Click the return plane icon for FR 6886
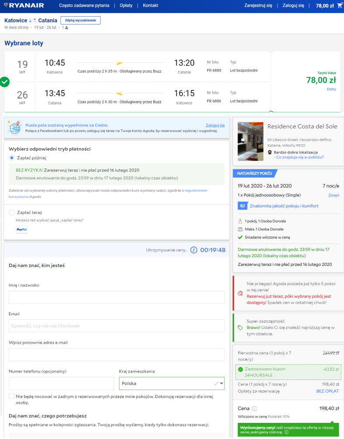The image size is (344, 439). pos(119,94)
